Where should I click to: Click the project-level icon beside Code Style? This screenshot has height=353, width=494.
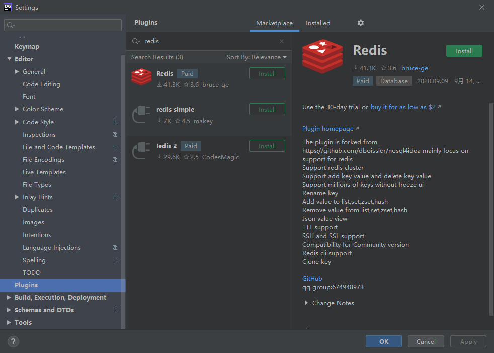coord(115,122)
